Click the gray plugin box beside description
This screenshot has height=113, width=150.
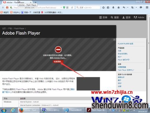(88, 84)
